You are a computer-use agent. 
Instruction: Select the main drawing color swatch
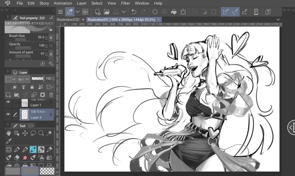coord(13,171)
